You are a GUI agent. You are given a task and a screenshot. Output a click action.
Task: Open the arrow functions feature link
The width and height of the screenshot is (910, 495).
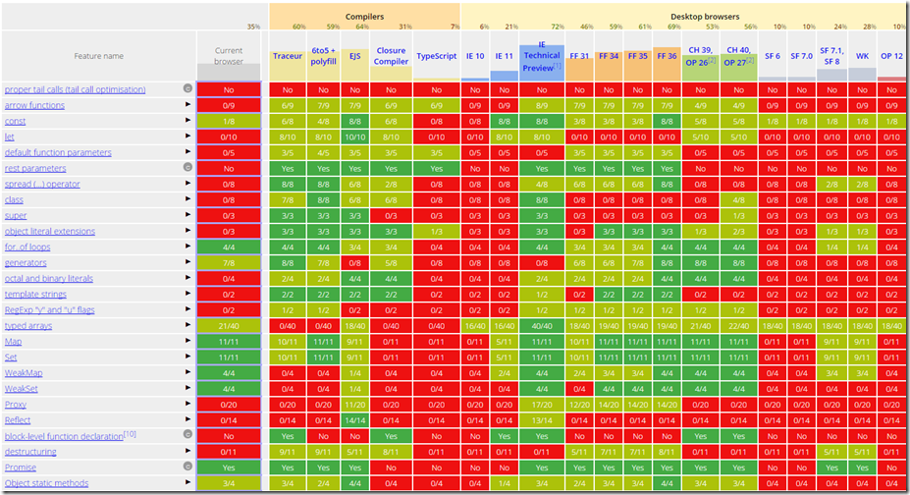click(34, 105)
